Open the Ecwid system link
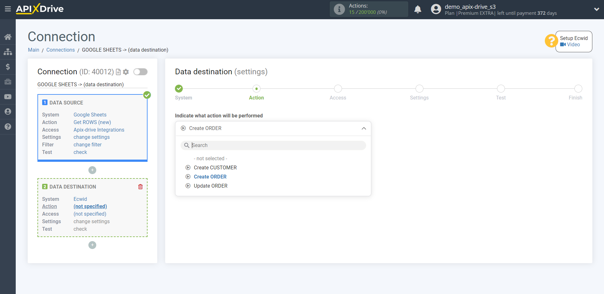Viewport: 604px width, 294px height. (x=80, y=199)
